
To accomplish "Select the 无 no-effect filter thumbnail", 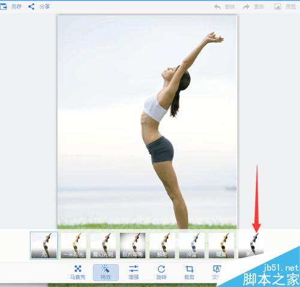I will click(44, 246).
